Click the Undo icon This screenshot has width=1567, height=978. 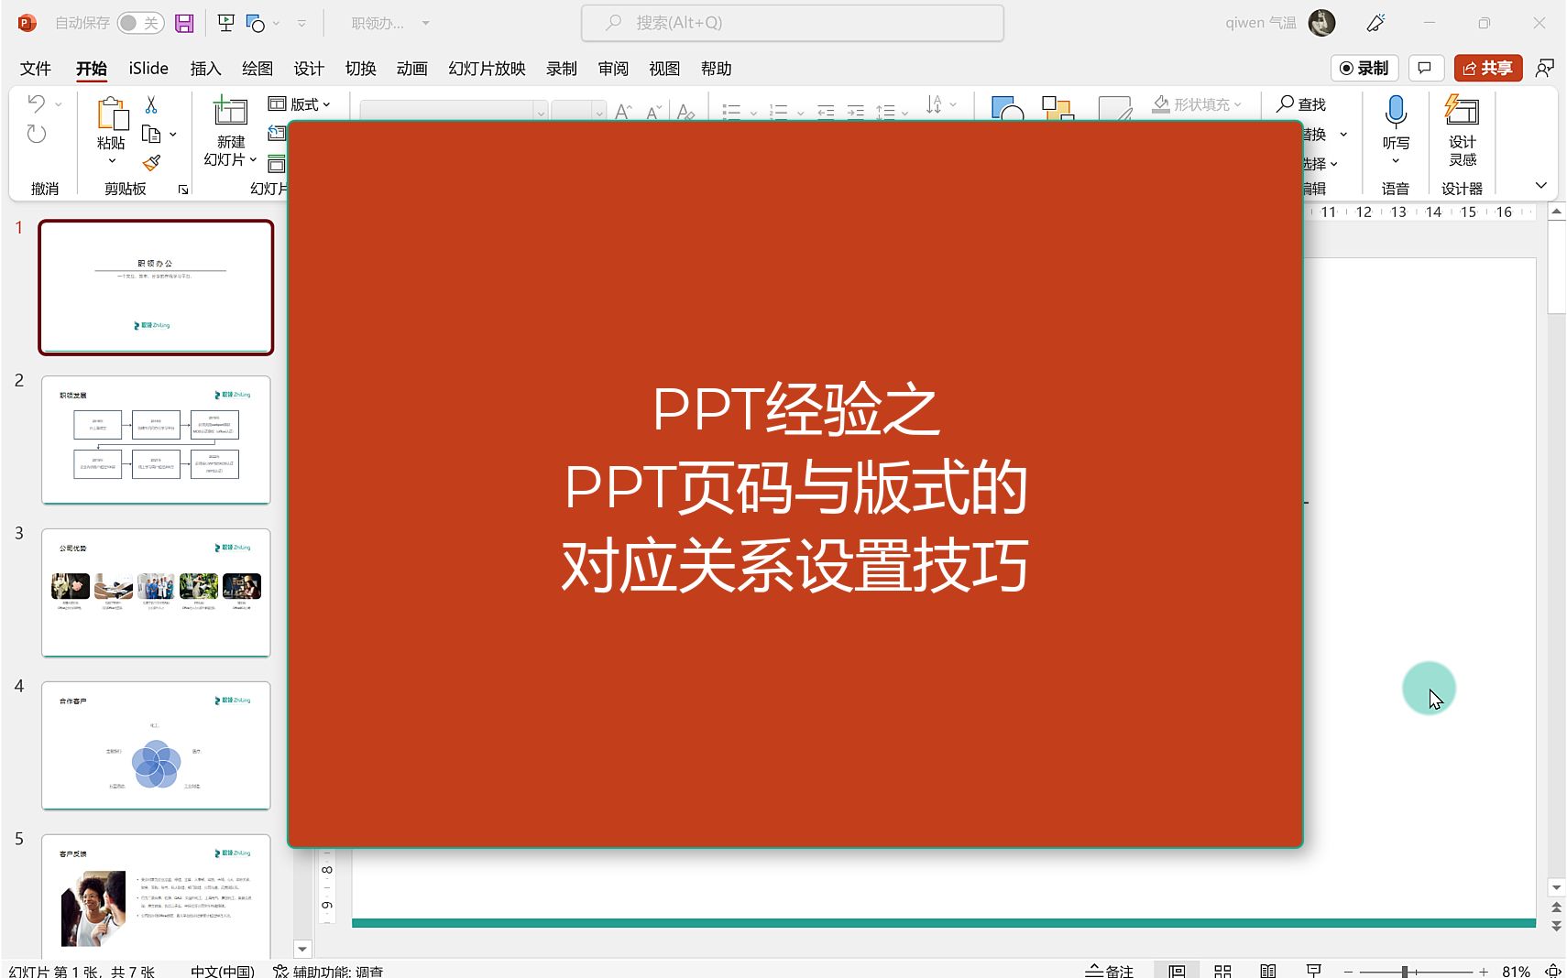[x=37, y=103]
